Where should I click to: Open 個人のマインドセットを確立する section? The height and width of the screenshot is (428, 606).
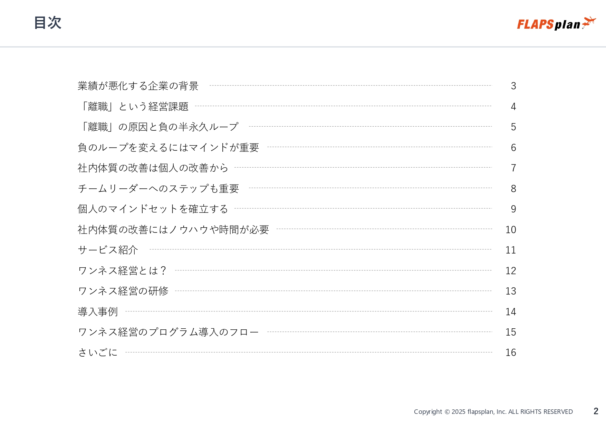pos(153,209)
